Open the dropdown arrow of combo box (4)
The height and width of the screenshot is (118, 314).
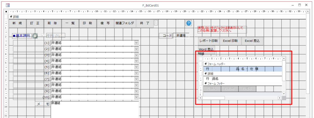tap(136, 61)
